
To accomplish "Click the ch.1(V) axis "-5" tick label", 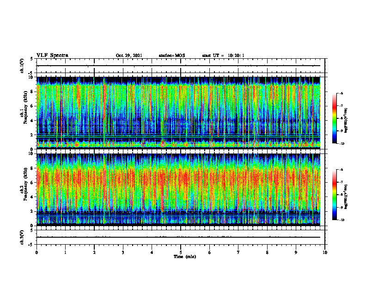I will (31, 73).
